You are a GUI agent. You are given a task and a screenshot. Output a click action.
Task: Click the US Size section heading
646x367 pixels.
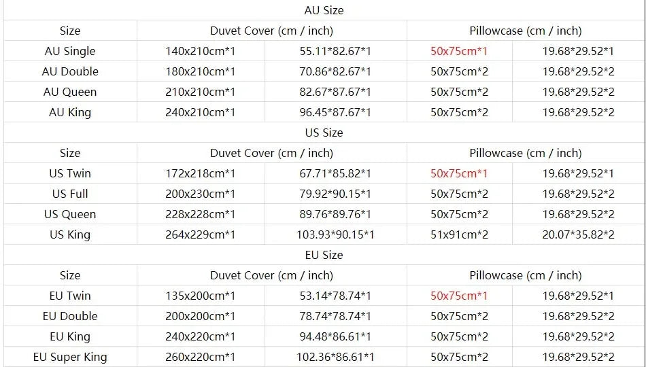(323, 133)
